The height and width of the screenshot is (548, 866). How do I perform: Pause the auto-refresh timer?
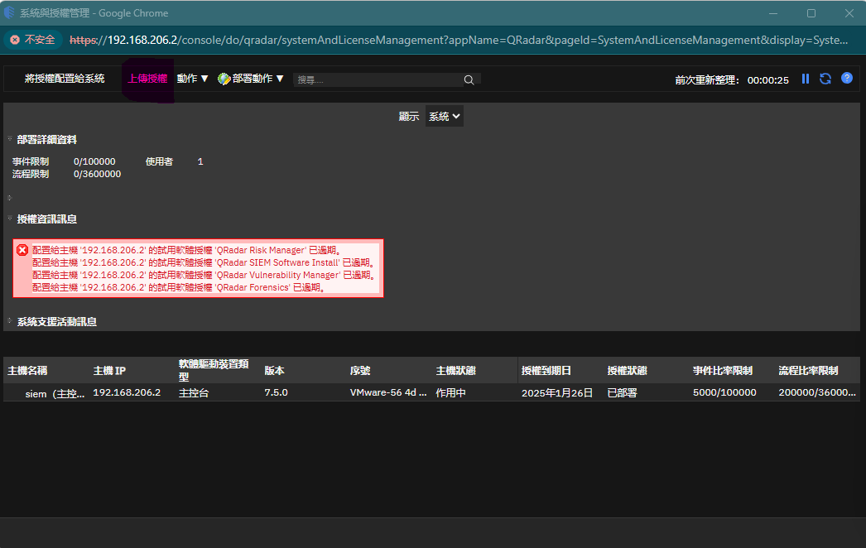pyautogui.click(x=806, y=79)
